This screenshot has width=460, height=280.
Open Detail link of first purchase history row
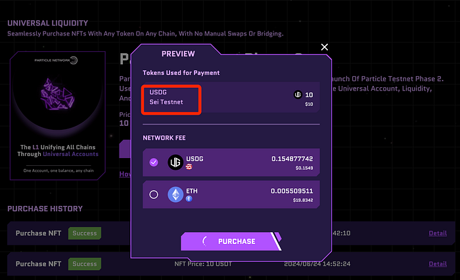(438, 233)
